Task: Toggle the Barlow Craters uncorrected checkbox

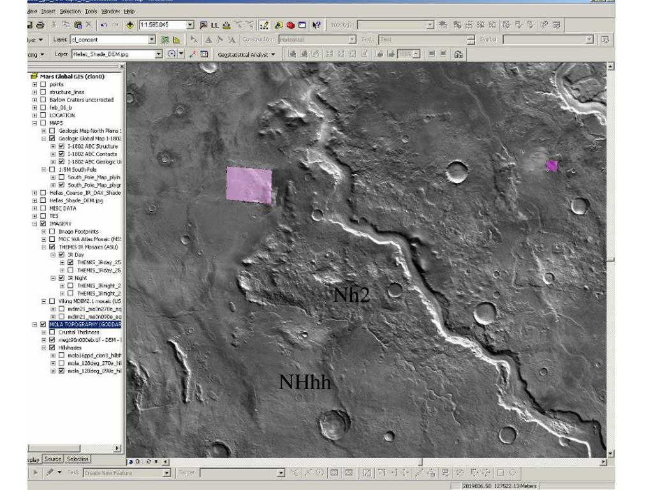Action: point(43,100)
